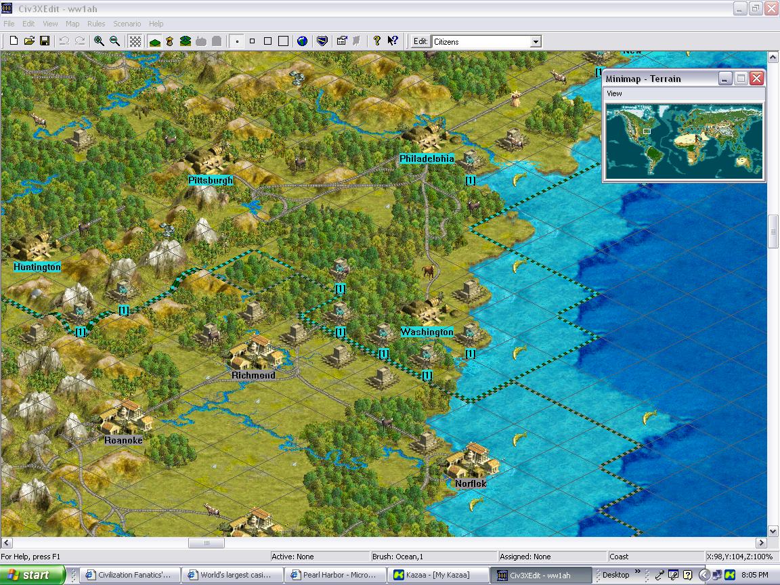Click the scroll left arrow
This screenshot has height=585, width=780.
click(6, 543)
